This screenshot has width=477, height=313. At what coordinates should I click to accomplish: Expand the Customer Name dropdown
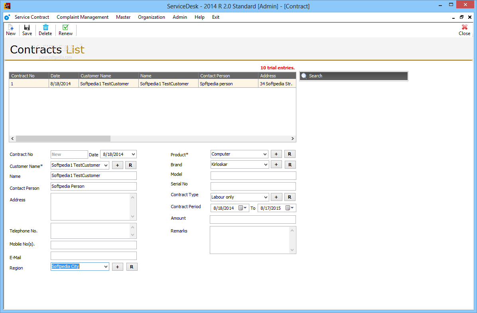tap(106, 165)
